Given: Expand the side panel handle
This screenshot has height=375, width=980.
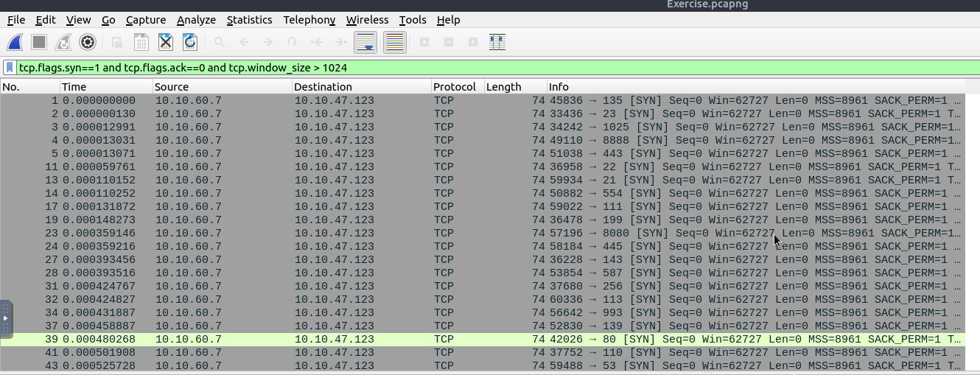Looking at the screenshot, I should click(x=6, y=318).
